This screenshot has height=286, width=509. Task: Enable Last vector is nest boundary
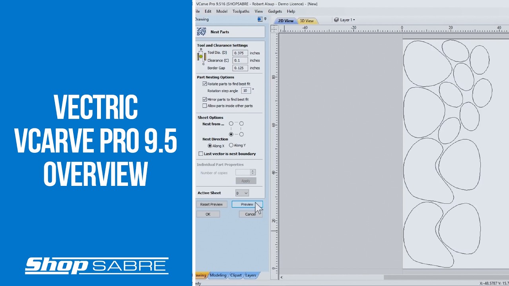[201, 154]
